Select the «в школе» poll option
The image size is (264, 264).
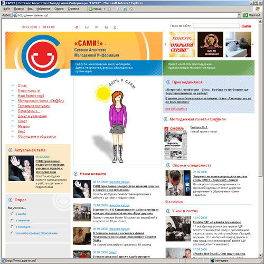click(12, 214)
